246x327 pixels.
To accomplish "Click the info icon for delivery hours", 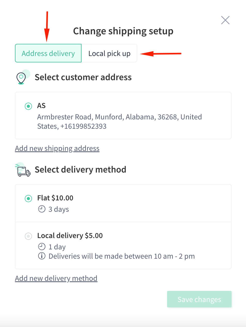I will click(x=42, y=256).
